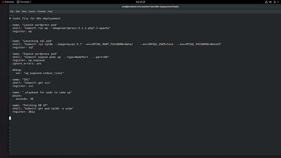This screenshot has height=158, width=281.
Task: Click the debug: line
Action: click(x=16, y=70)
